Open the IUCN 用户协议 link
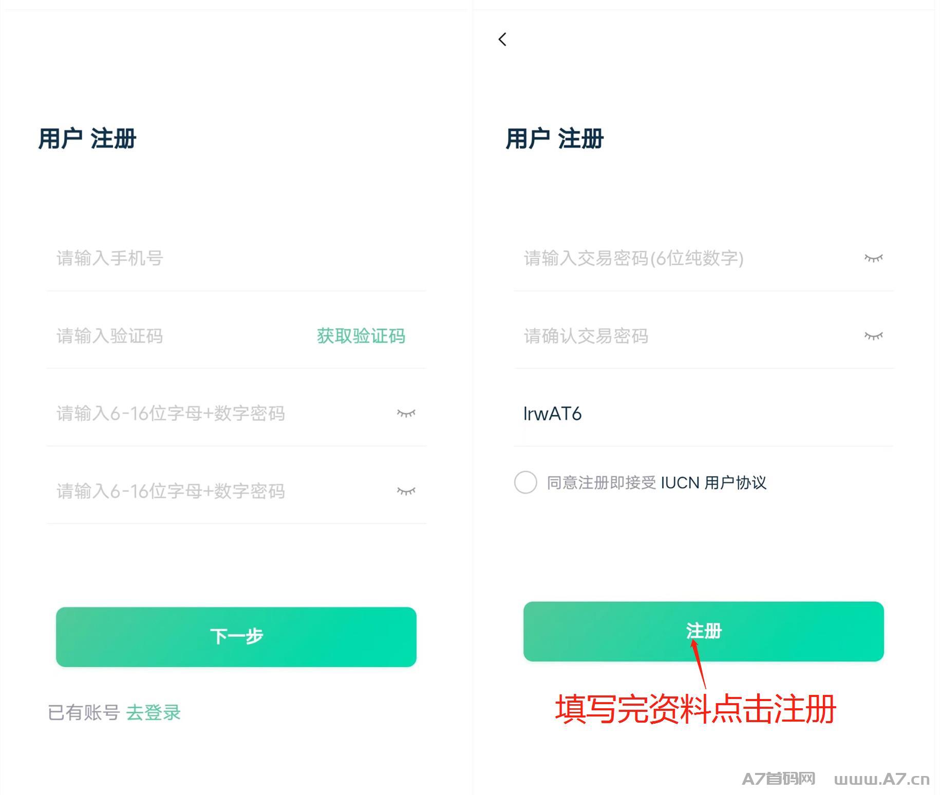This screenshot has height=795, width=940. point(713,483)
